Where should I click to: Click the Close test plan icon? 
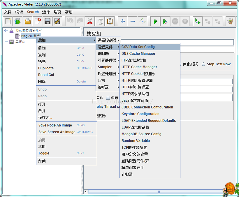click(38, 21)
